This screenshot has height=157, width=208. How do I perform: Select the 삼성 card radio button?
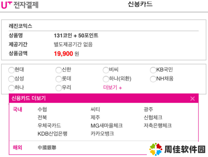coord(11,79)
